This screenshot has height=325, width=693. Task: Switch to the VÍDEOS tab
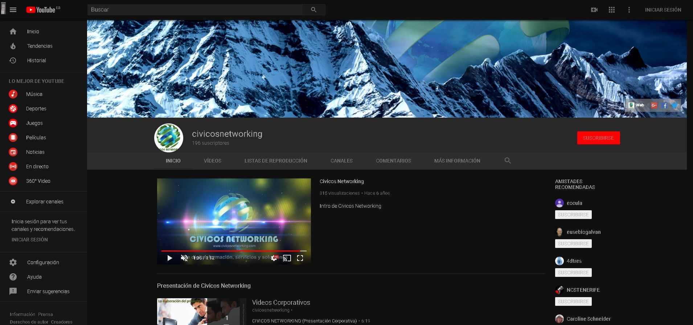pyautogui.click(x=213, y=161)
